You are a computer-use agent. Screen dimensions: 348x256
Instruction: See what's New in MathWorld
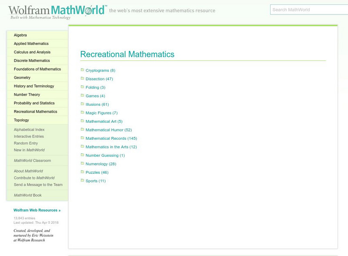tap(29, 150)
